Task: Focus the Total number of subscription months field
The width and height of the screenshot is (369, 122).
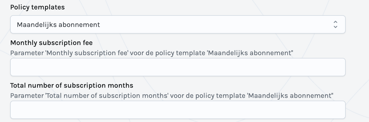Action: click(x=178, y=110)
